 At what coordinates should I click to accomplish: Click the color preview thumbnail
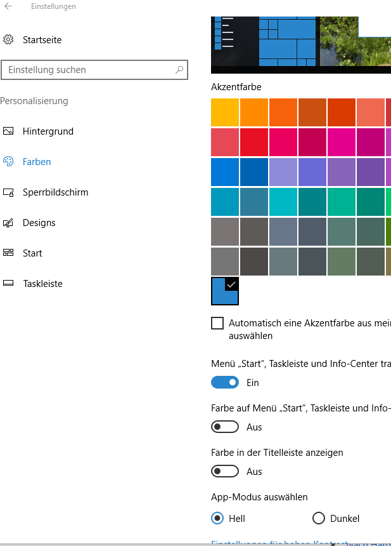[301, 45]
